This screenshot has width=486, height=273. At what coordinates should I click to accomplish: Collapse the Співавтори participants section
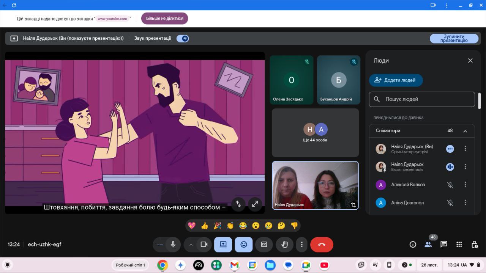click(x=465, y=131)
